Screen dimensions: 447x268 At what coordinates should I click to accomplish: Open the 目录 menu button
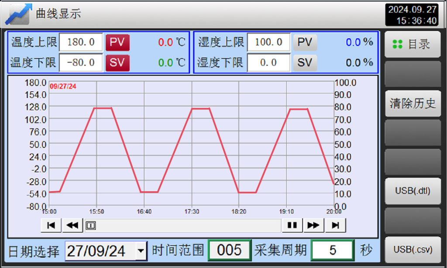(413, 44)
